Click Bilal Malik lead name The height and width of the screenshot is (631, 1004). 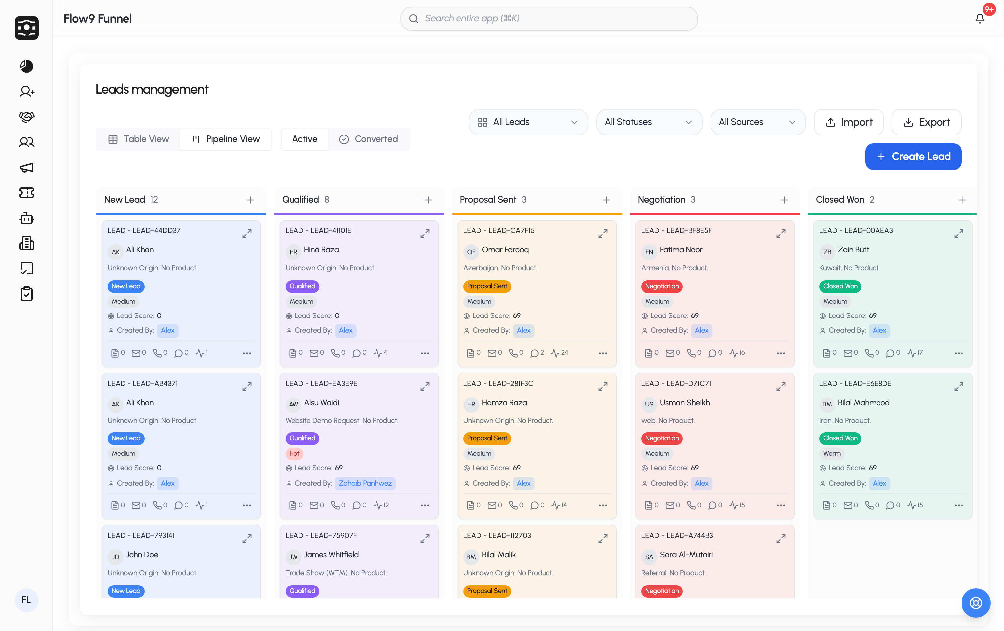(x=499, y=555)
